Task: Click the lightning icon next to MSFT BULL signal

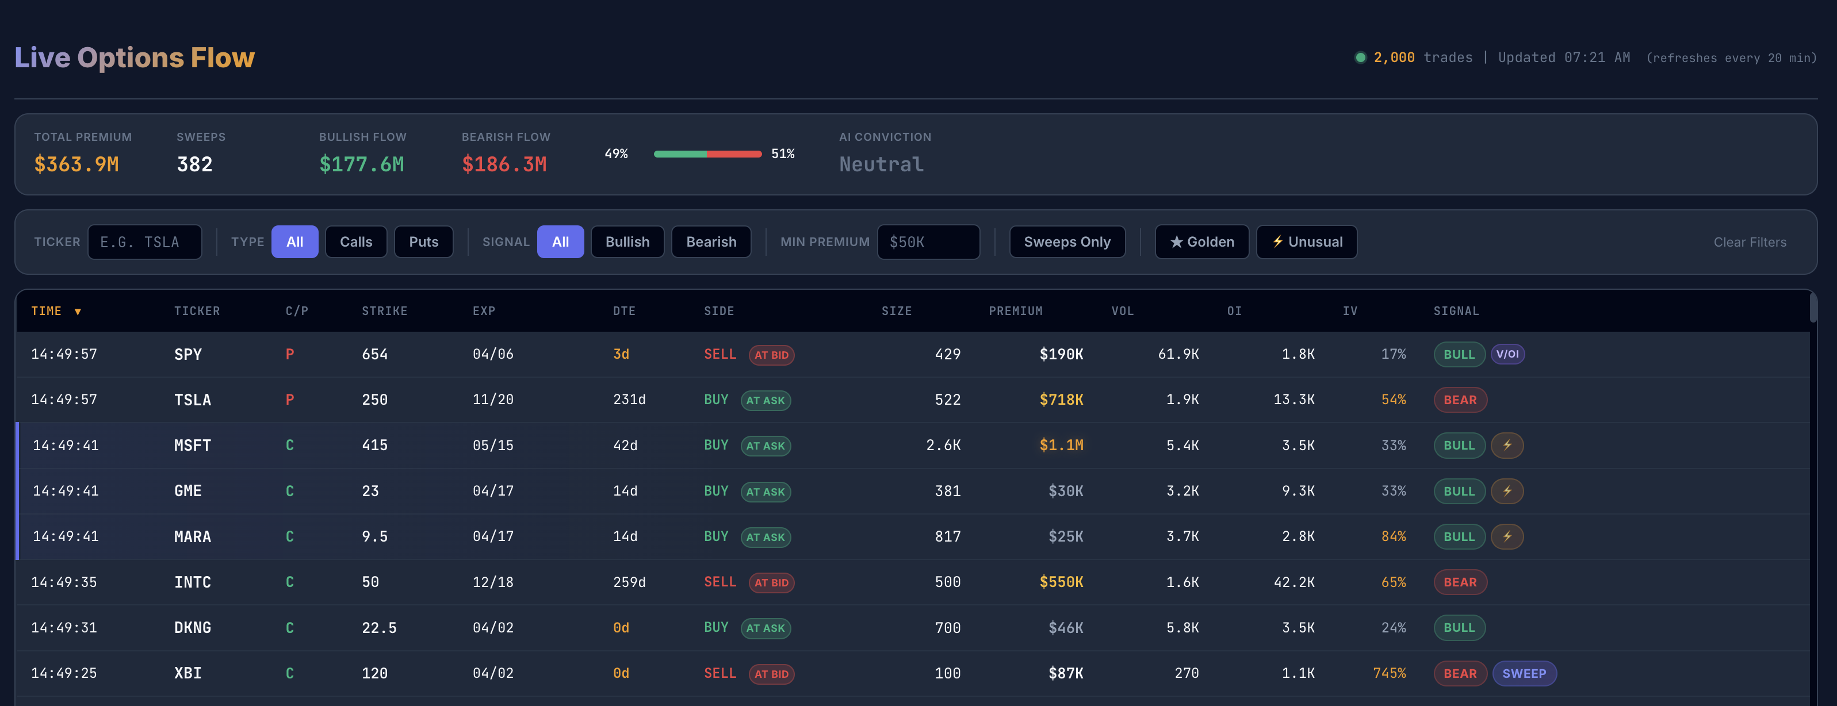Action: (x=1508, y=445)
